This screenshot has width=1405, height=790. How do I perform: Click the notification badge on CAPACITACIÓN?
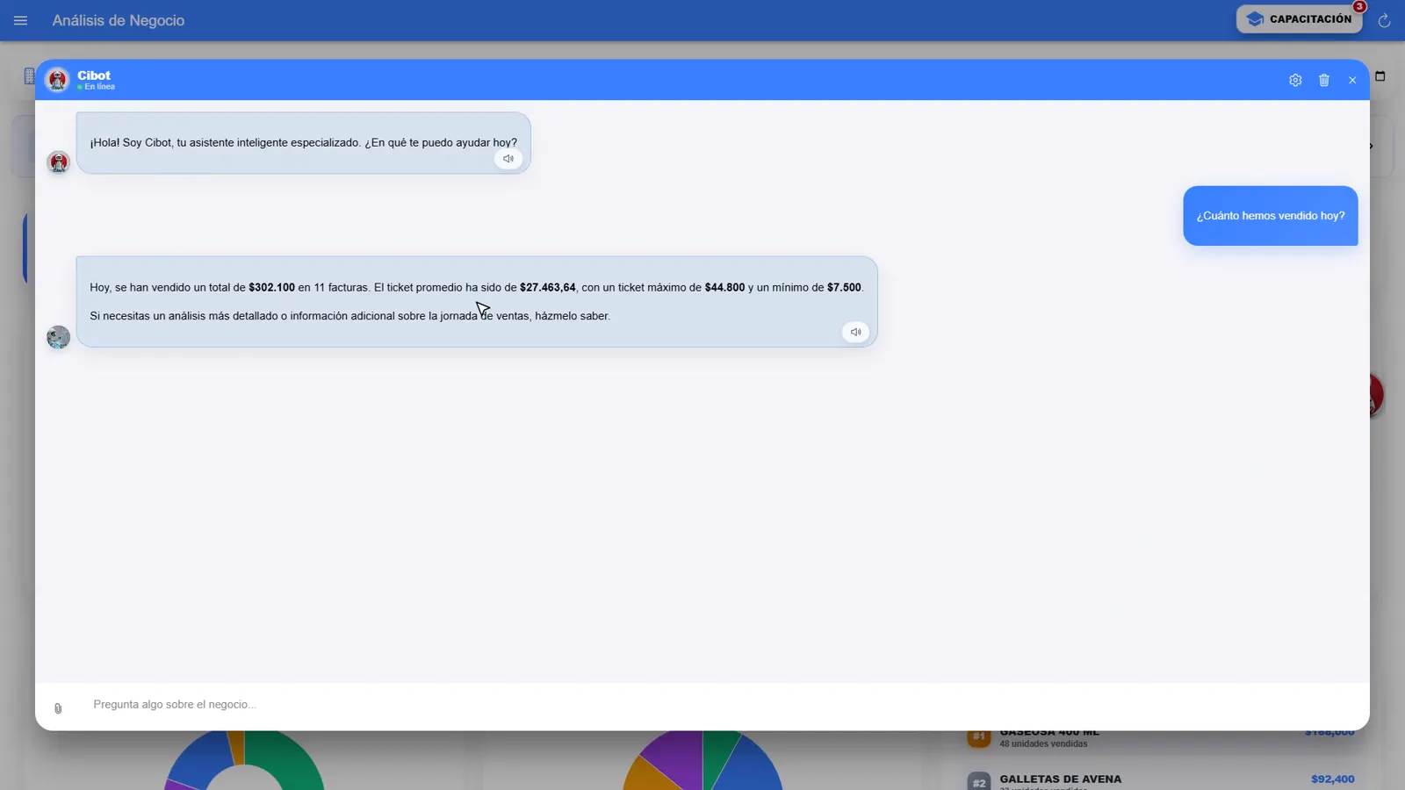pyautogui.click(x=1359, y=6)
